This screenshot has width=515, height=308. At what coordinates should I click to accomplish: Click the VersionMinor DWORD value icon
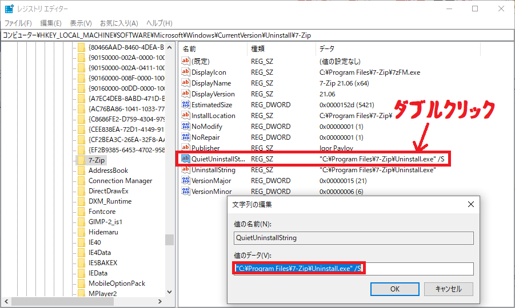[186, 191]
